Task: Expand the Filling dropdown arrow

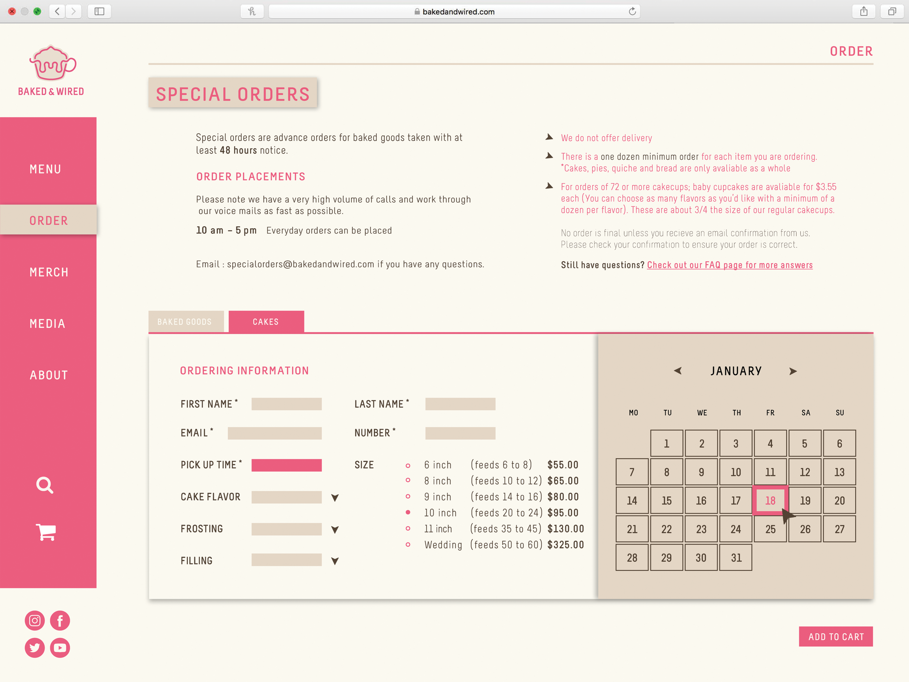Action: pyautogui.click(x=335, y=561)
